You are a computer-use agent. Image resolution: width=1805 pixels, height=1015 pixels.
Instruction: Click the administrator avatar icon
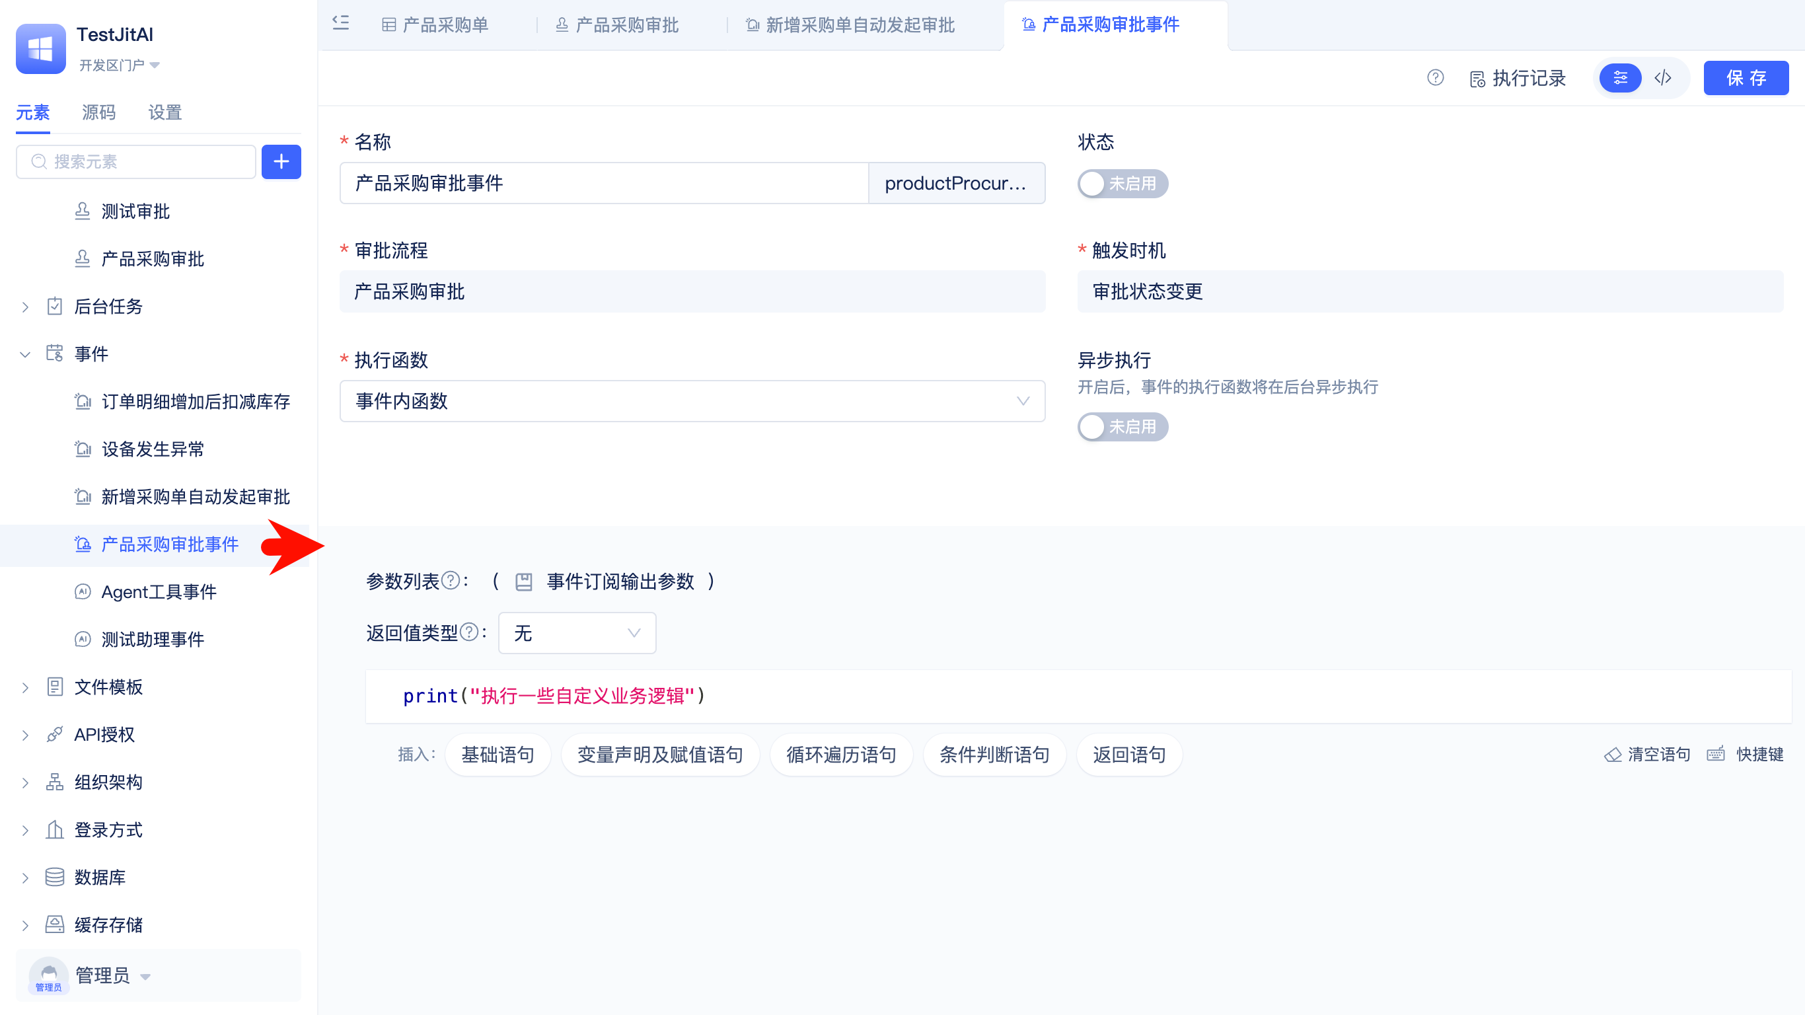coord(48,975)
